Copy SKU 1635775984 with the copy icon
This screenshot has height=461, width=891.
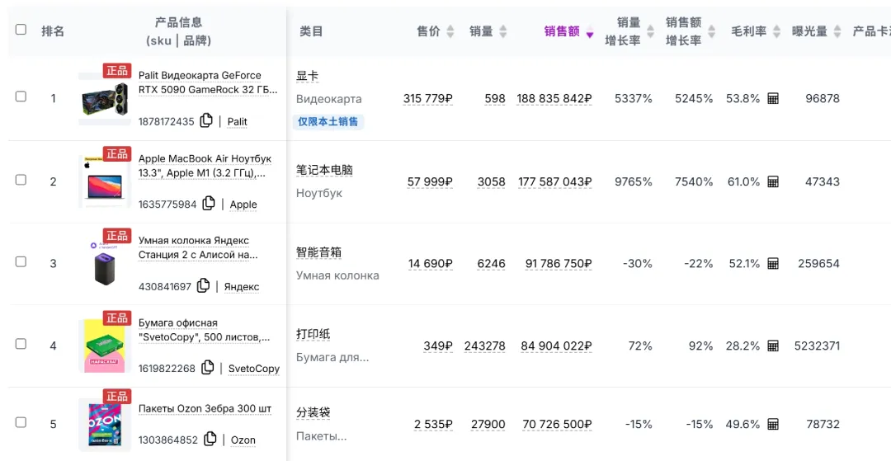click(209, 203)
